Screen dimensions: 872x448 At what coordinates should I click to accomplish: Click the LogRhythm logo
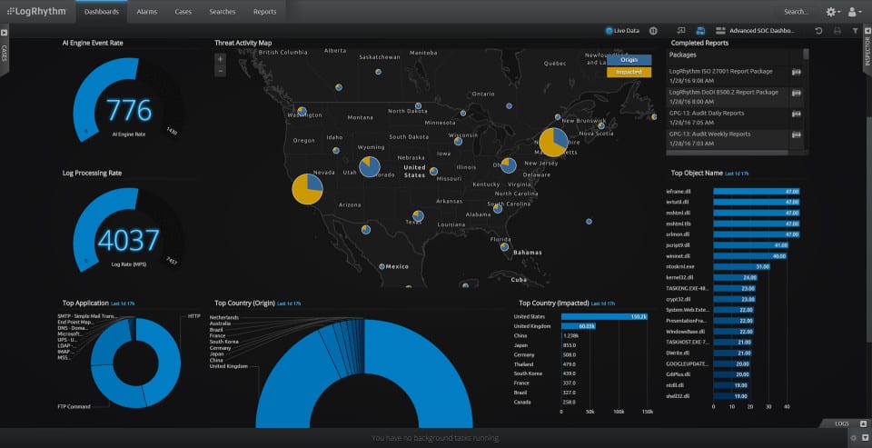[36, 11]
